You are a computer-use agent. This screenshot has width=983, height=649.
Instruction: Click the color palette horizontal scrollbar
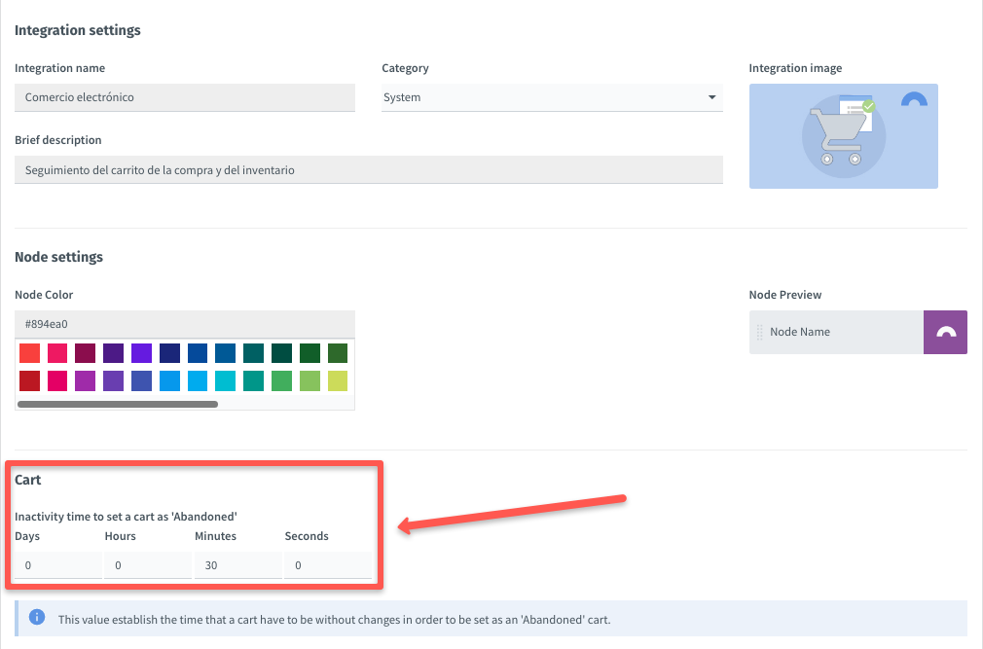[118, 404]
